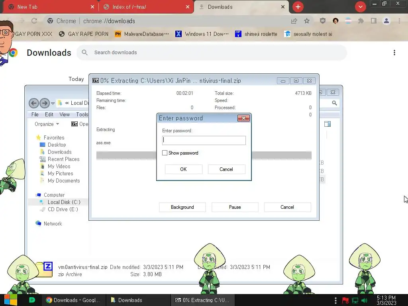
Task: Click the chrome://downloads address bar
Action: (x=167, y=21)
